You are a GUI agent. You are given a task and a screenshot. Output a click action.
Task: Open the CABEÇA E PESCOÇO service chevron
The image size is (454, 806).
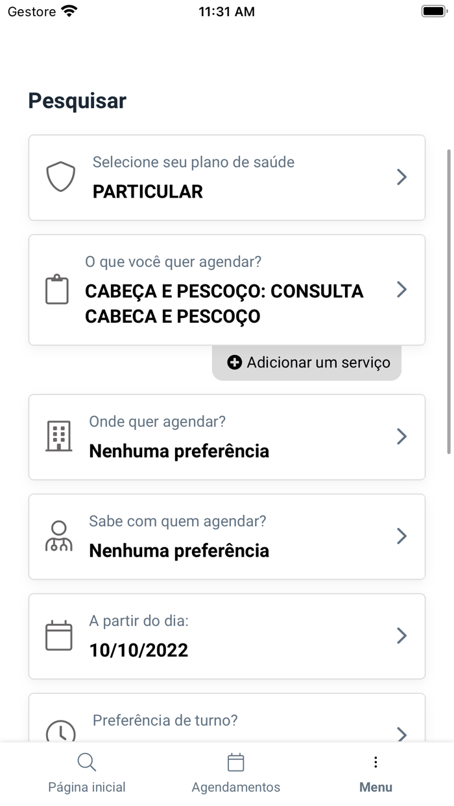pos(401,290)
